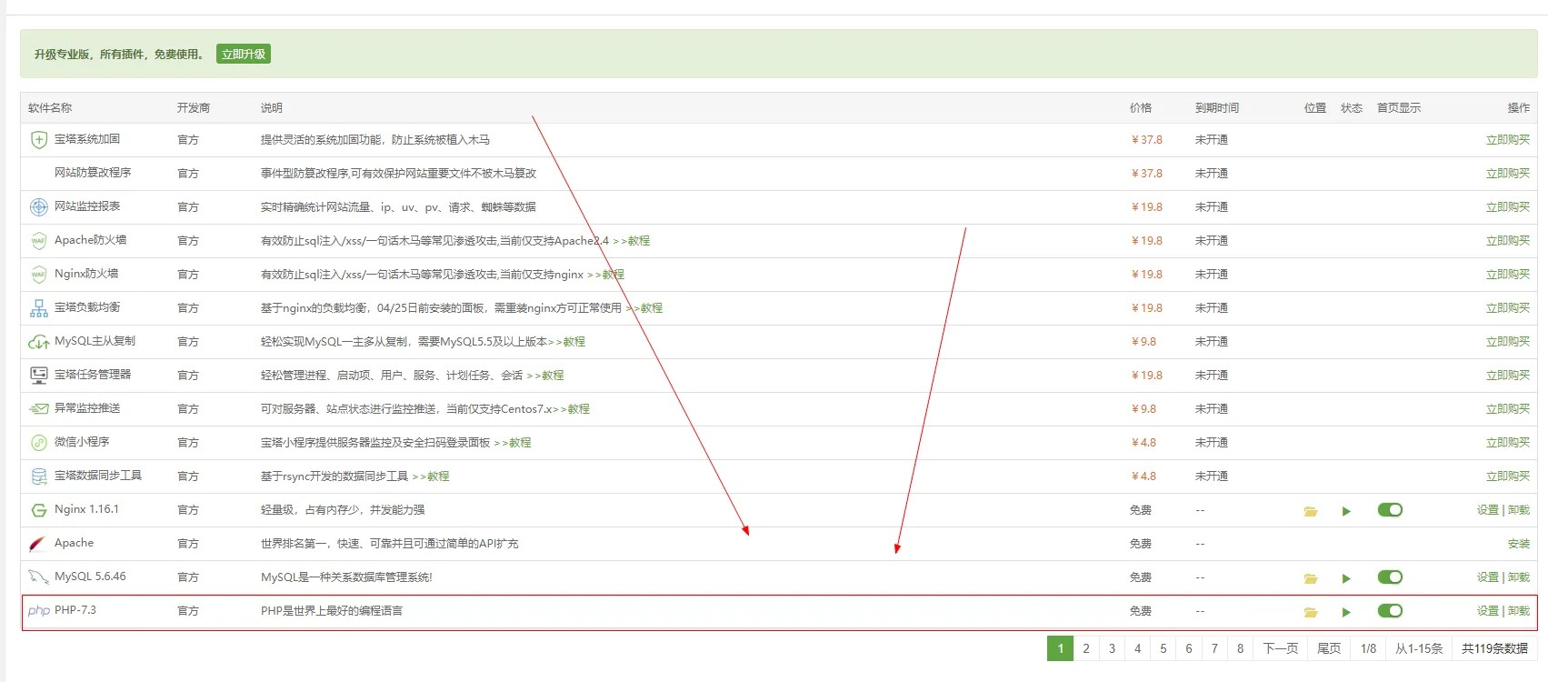Click 尾页 to jump to last page
Screen dimensions: 1548x682
1329,648
